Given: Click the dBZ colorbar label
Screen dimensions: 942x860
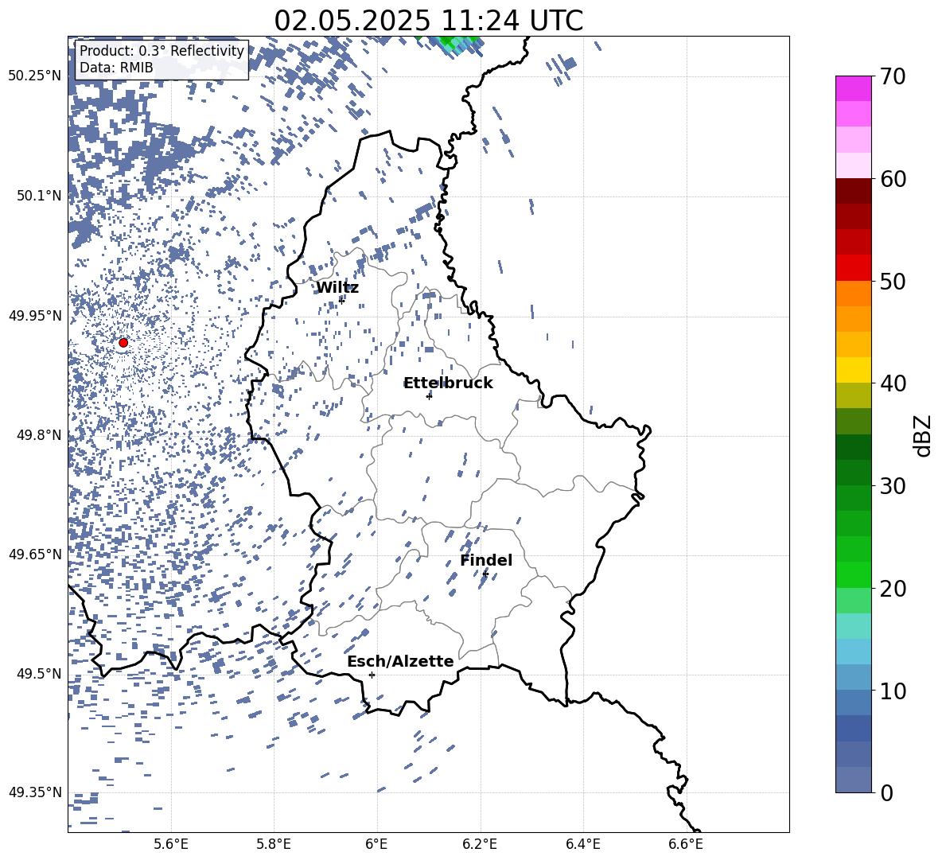Looking at the screenshot, I should (x=923, y=435).
